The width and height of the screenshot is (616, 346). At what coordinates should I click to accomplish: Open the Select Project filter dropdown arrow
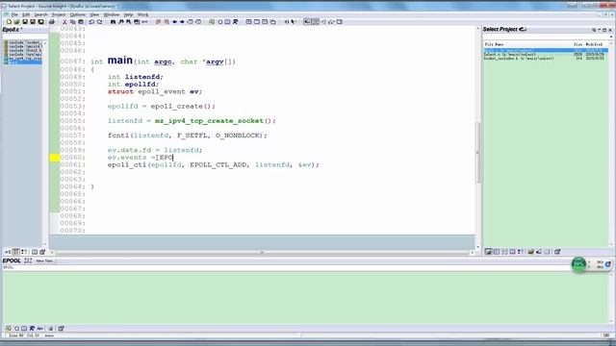[x=611, y=37]
